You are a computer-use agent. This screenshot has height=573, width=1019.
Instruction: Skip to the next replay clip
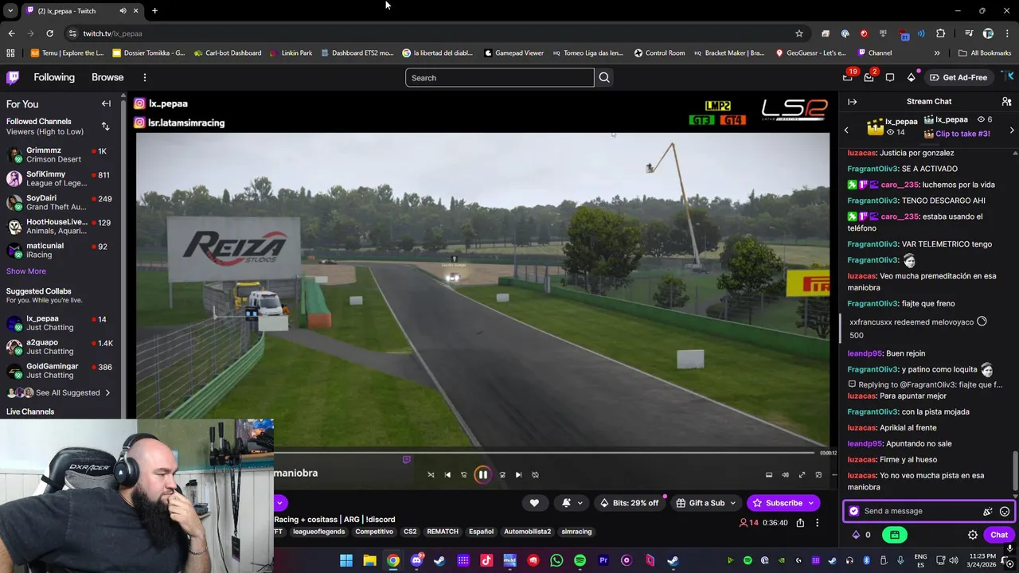pyautogui.click(x=518, y=475)
